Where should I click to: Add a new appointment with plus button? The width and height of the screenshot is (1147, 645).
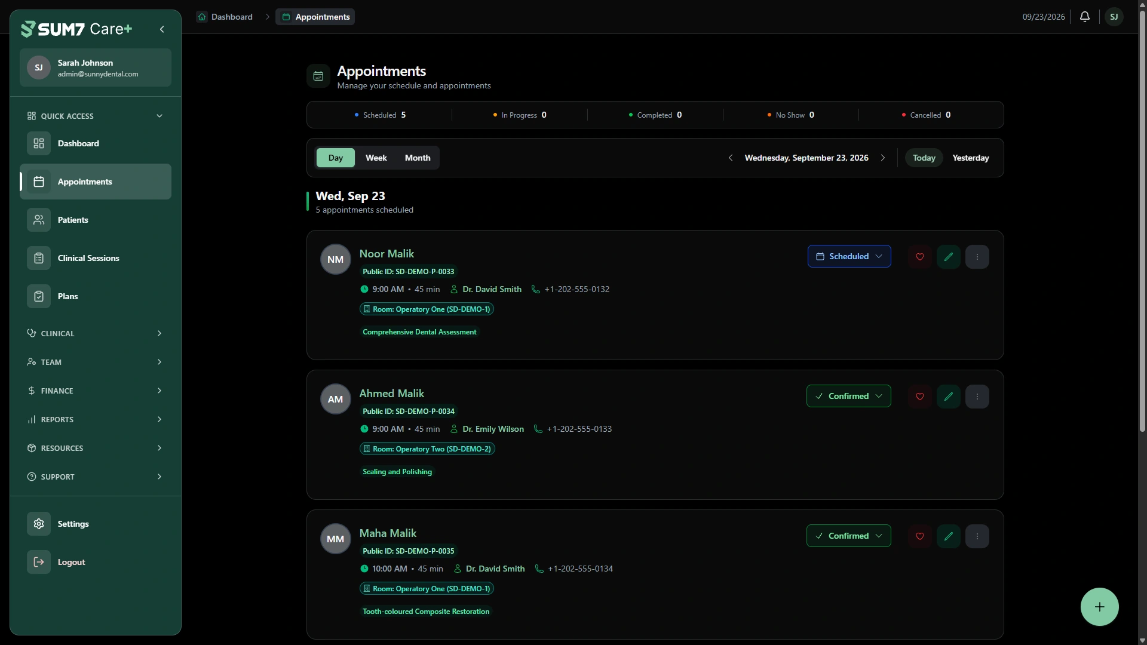tap(1100, 607)
